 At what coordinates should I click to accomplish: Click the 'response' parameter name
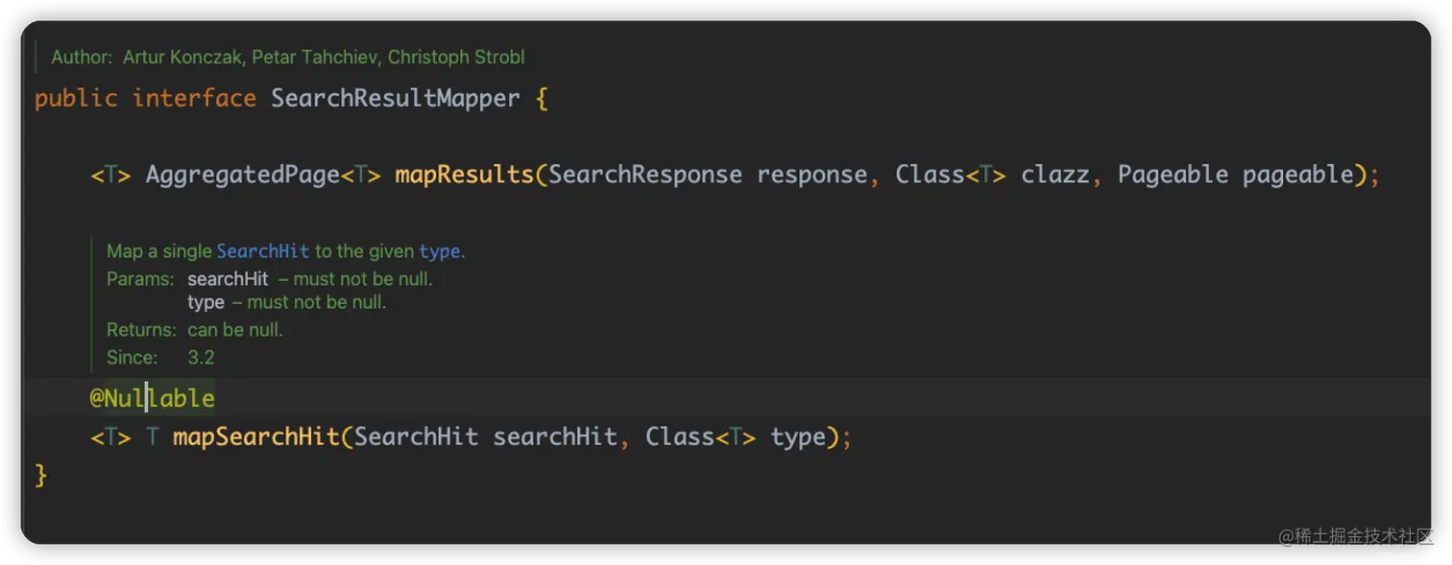tap(812, 175)
